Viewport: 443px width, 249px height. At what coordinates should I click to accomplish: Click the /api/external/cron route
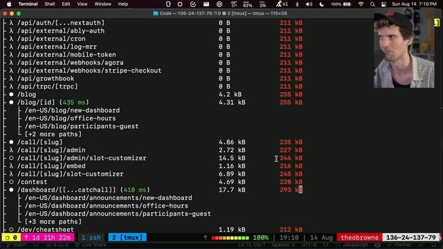tap(51, 39)
